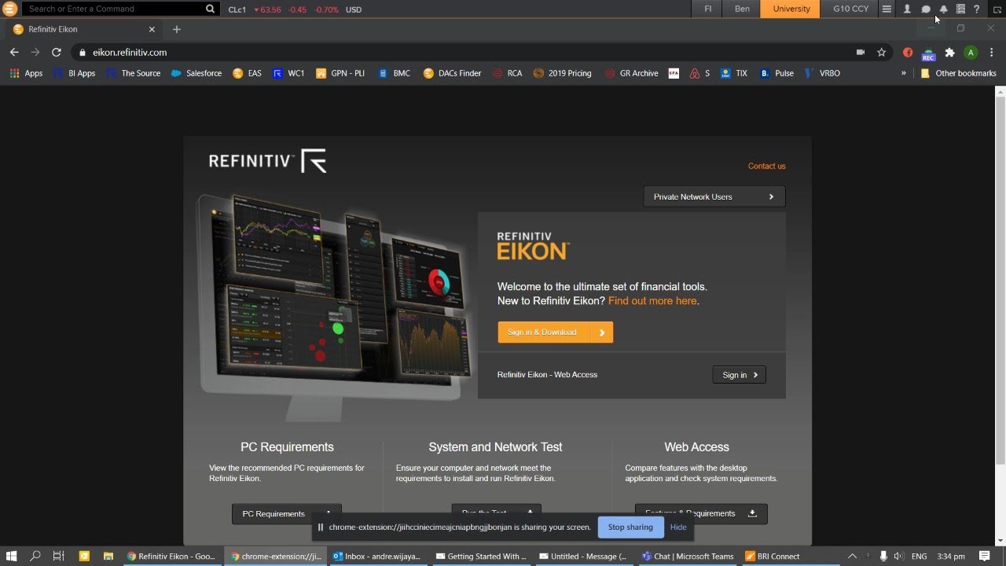Screen dimensions: 1006x566
Task: Open the Salesforce bookmark
Action: point(196,73)
